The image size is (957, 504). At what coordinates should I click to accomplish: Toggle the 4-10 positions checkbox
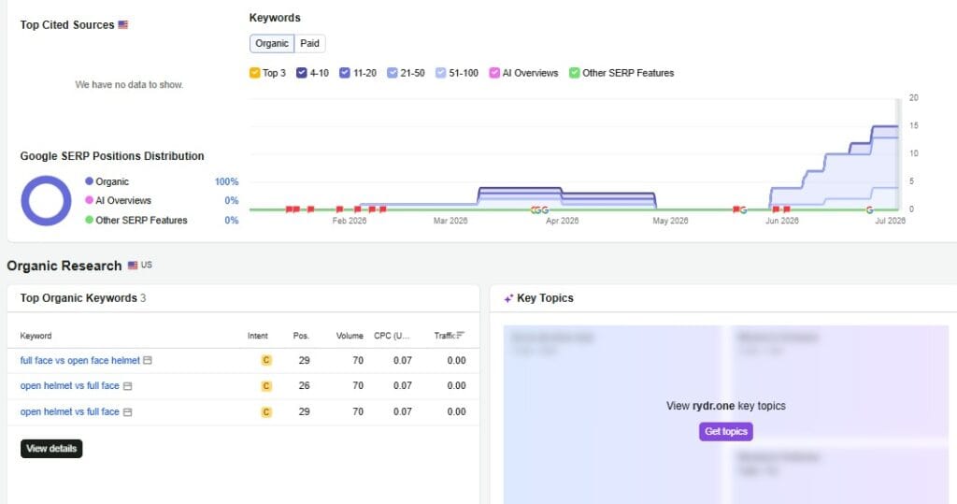302,73
